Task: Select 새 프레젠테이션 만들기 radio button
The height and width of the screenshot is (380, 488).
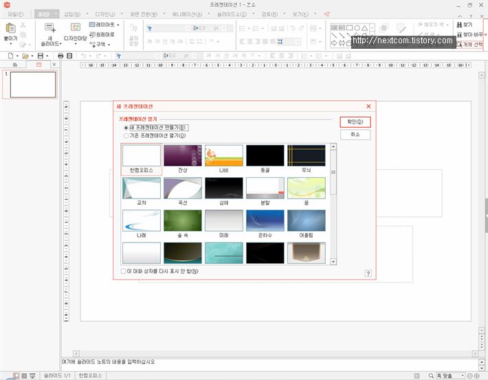Action: pos(126,128)
